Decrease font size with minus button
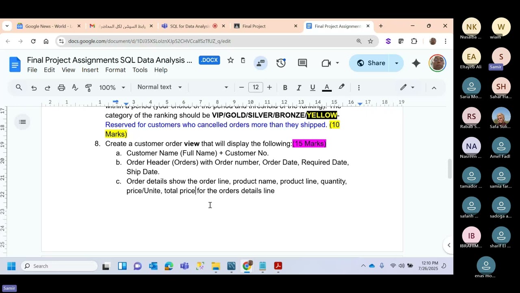The image size is (520, 293). [241, 87]
